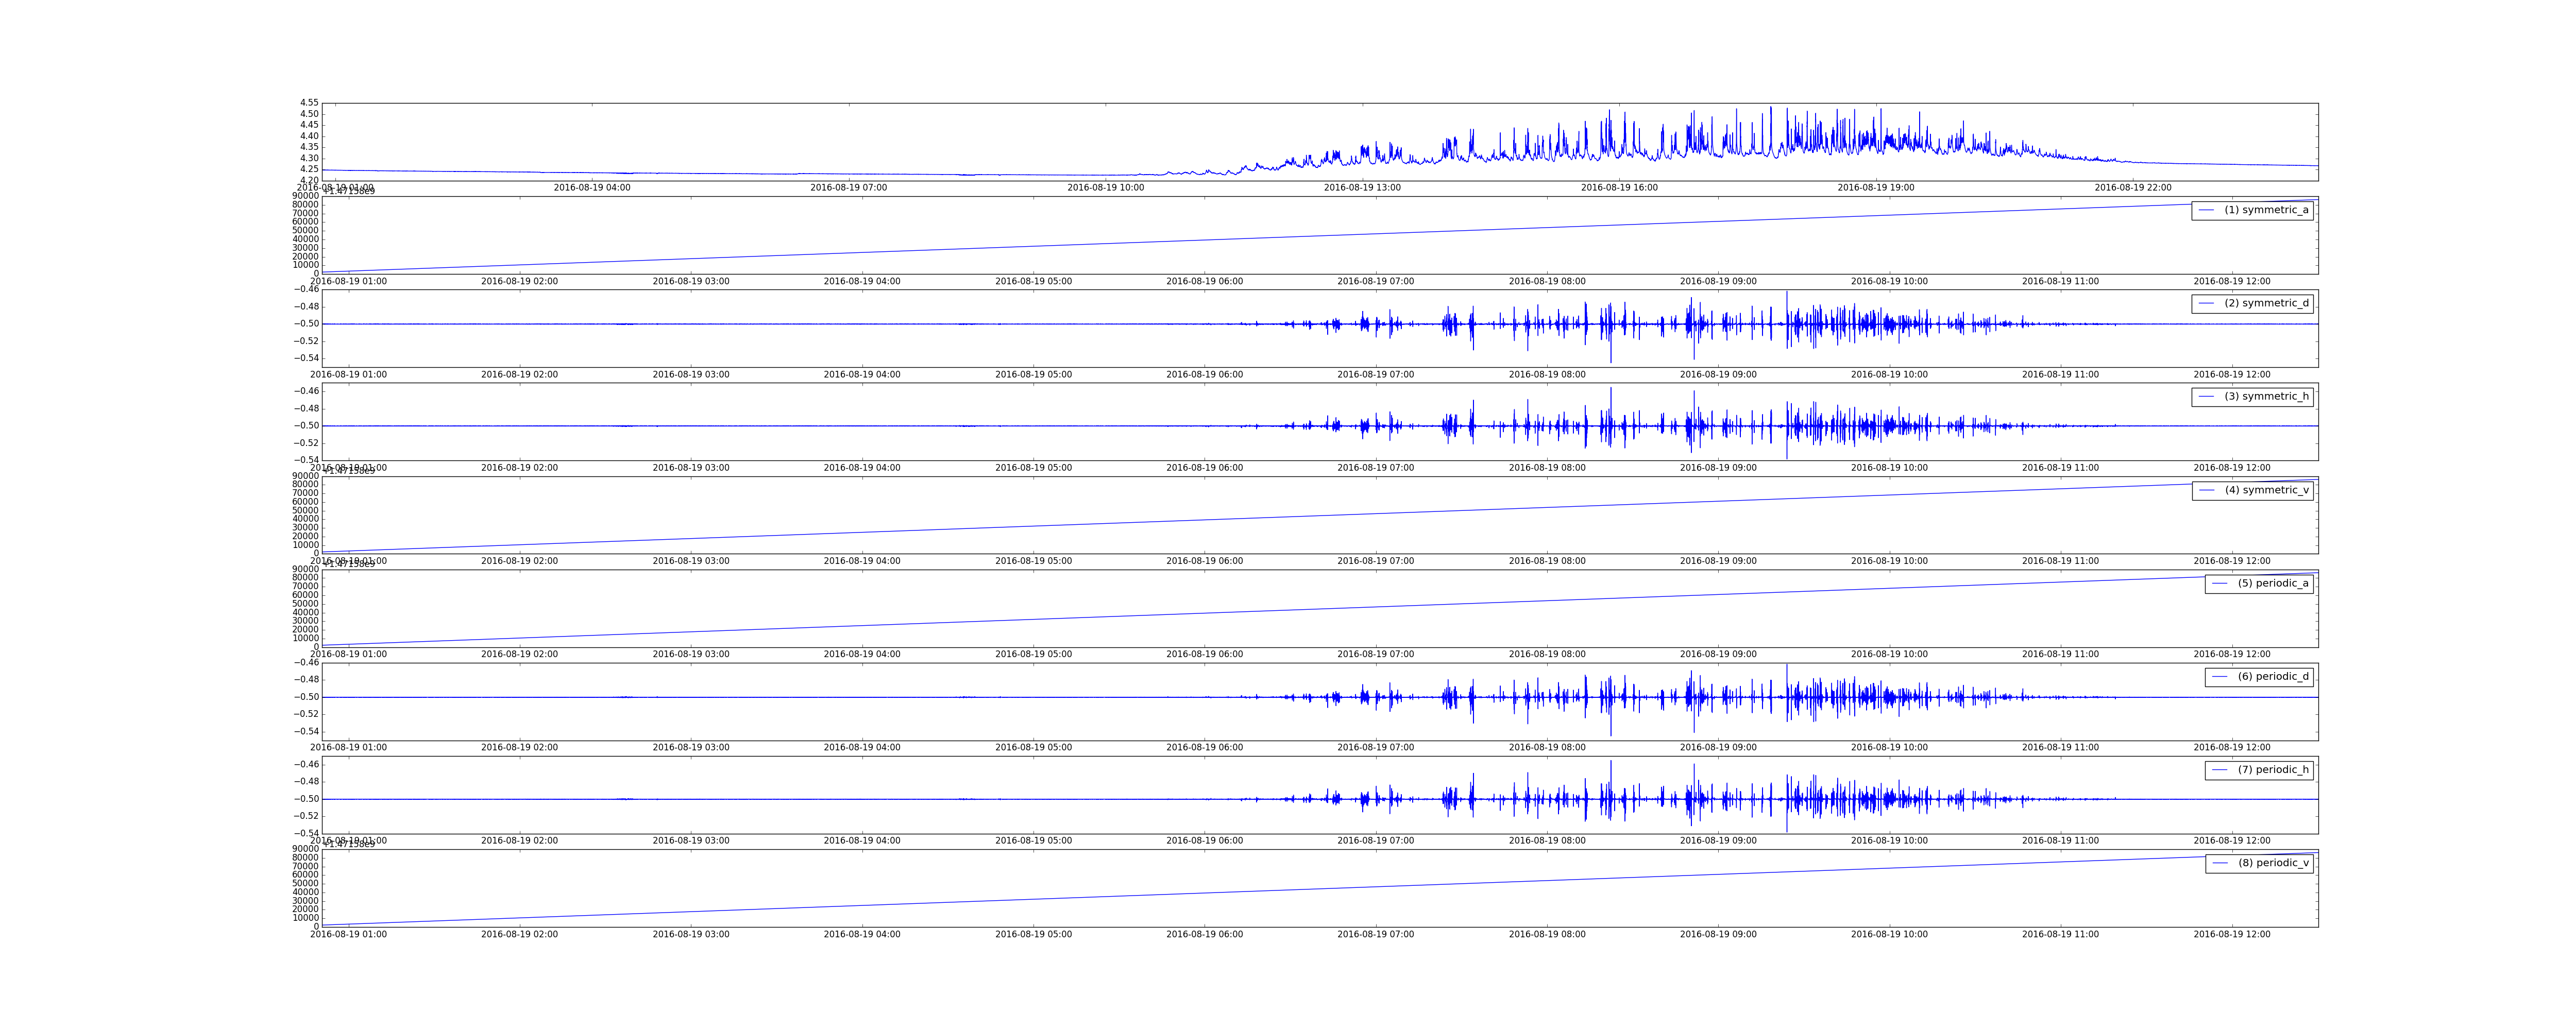Select the 09:00 tick label below symmetric_d plot
Screen dimensions: 2576x1030
point(1718,375)
